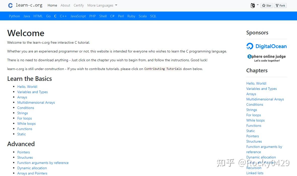Select the JavaScript language tab

coord(78,16)
